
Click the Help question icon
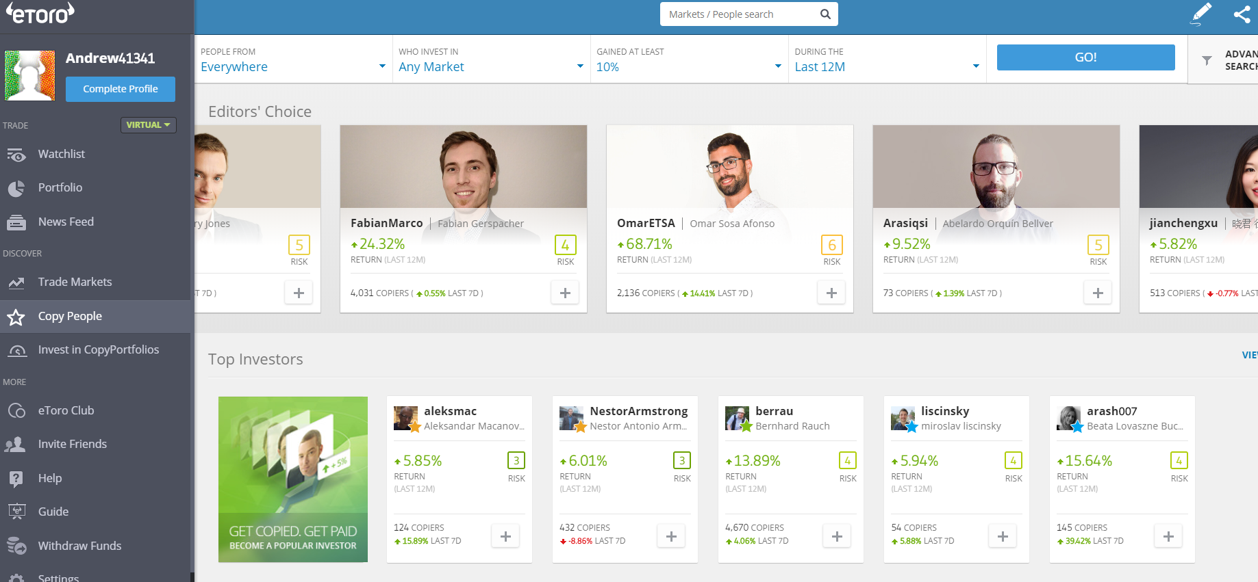point(16,479)
